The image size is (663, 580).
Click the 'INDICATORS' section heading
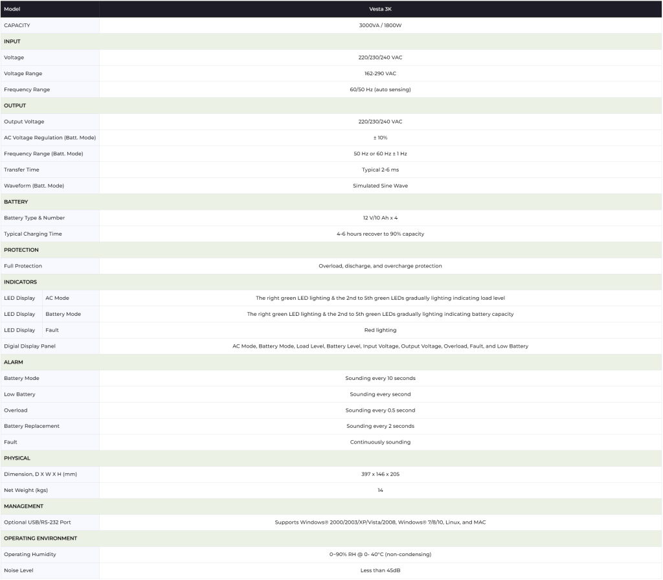click(x=20, y=282)
